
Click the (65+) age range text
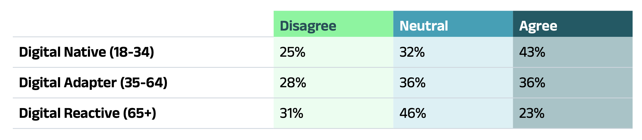pyautogui.click(x=139, y=113)
